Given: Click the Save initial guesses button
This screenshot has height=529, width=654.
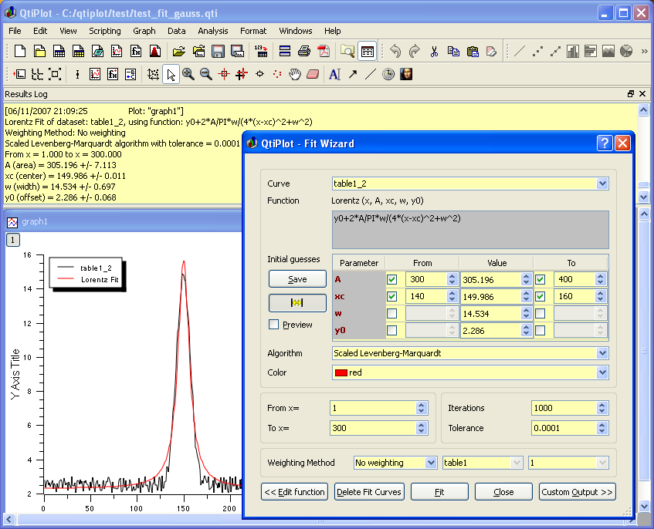Looking at the screenshot, I should pos(297,279).
